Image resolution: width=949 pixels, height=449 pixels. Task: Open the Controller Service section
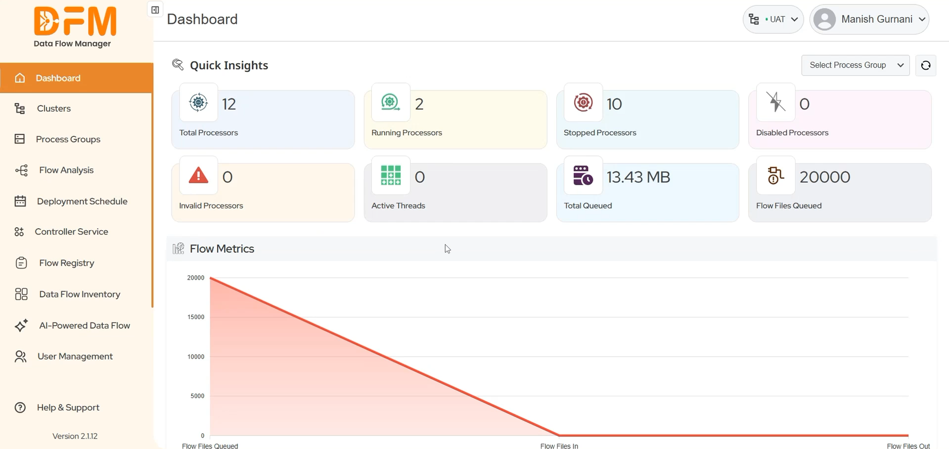pyautogui.click(x=72, y=231)
